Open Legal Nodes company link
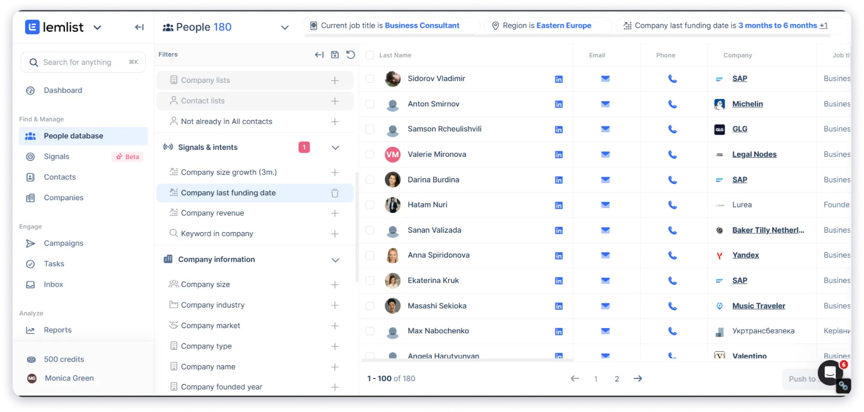 tap(754, 154)
